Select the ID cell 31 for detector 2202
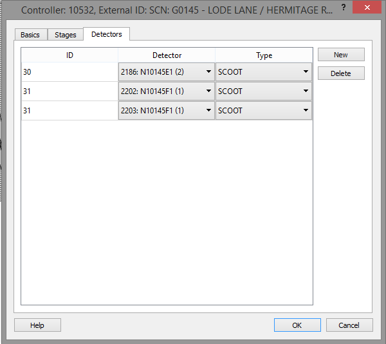This screenshot has width=386, height=344. pyautogui.click(x=69, y=91)
